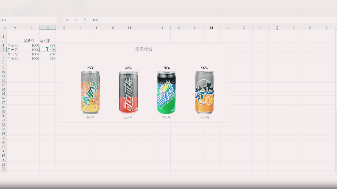
Task: Select column A header
Action: (x=15, y=28)
